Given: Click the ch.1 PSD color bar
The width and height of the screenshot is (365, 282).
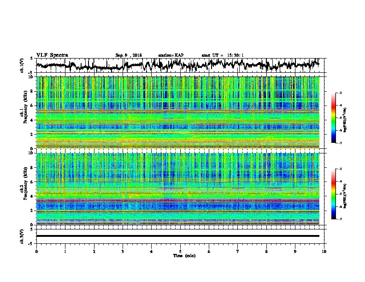Looking at the screenshot, I should pos(333,118).
